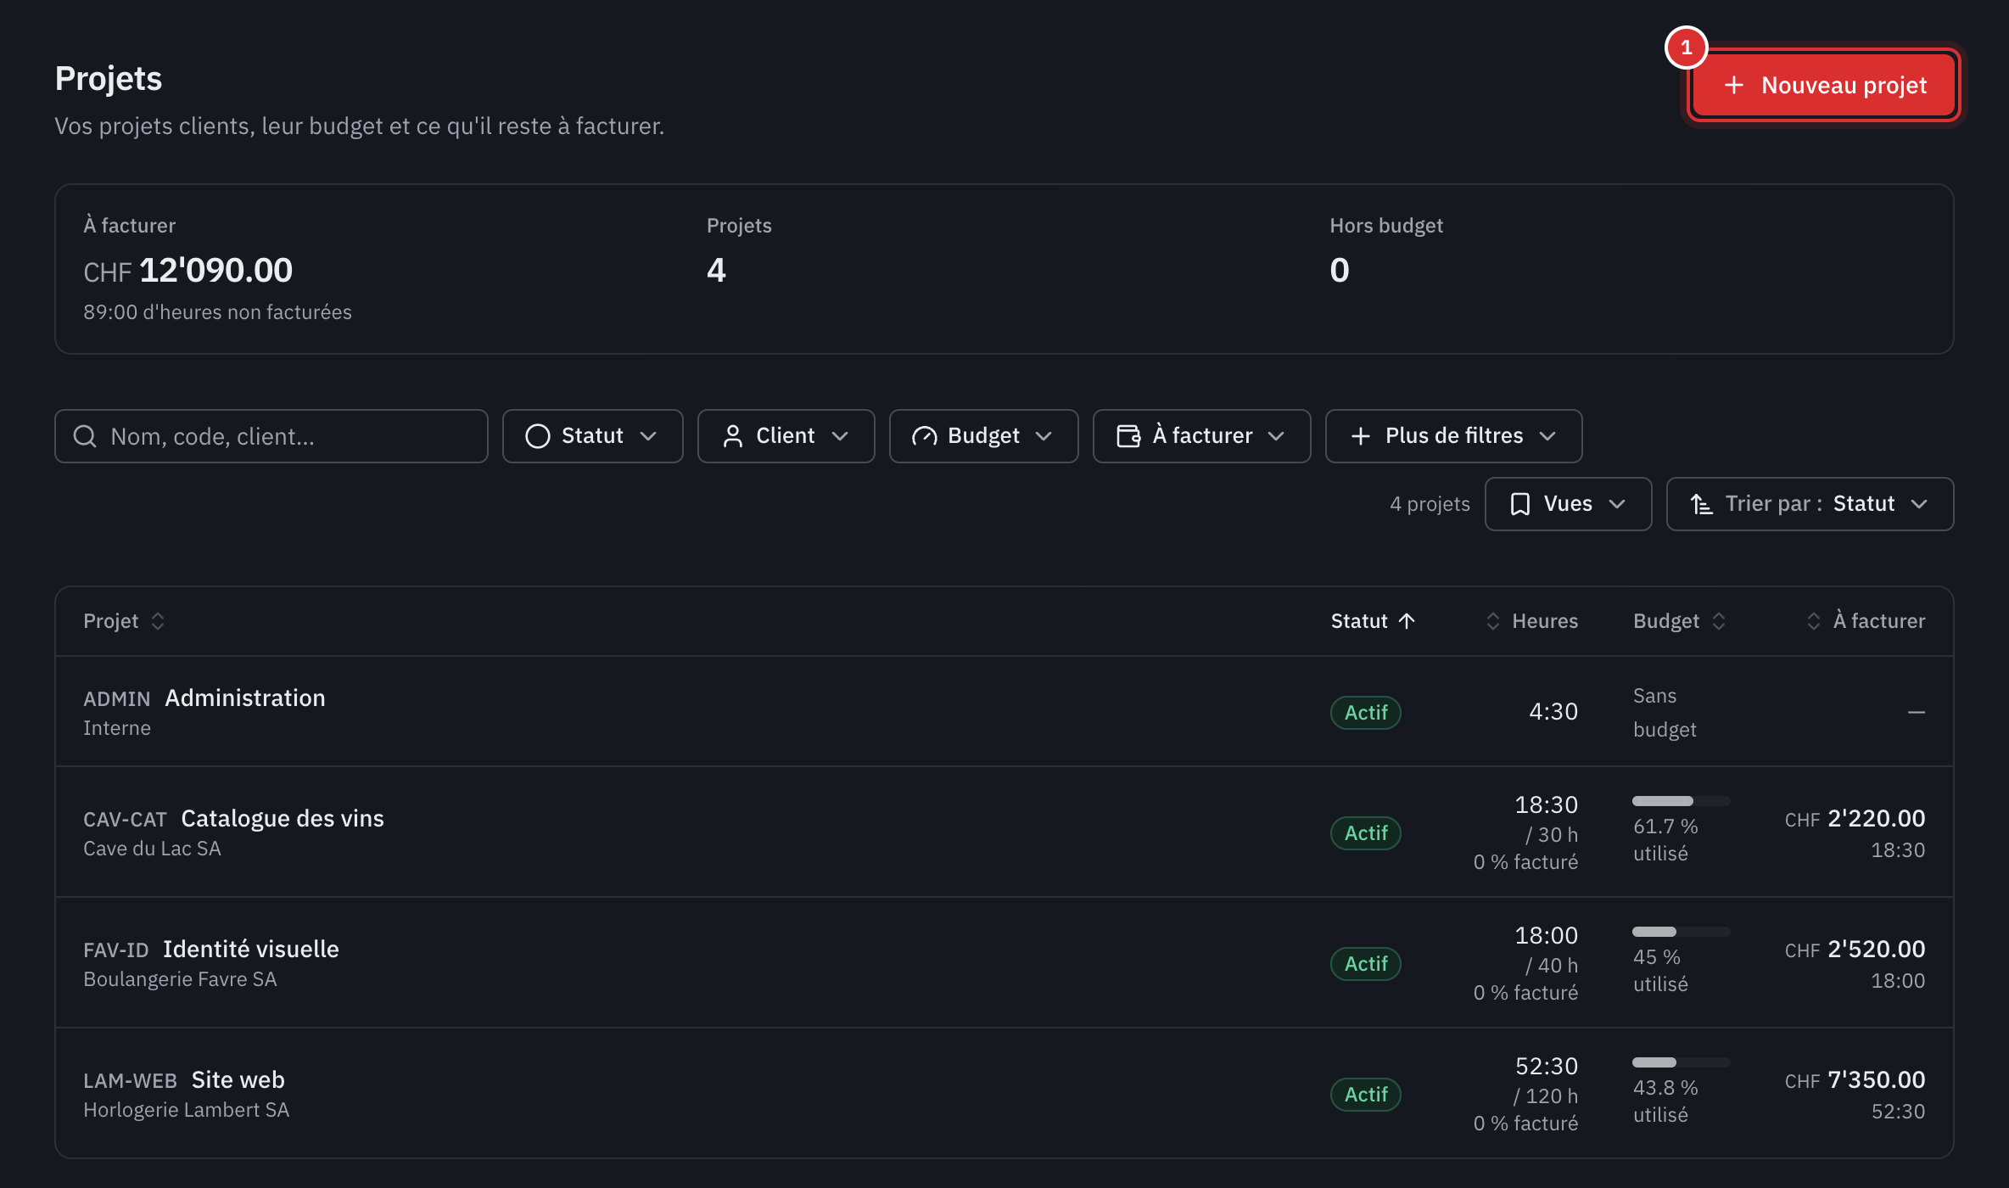2009x1188 pixels.
Task: Toggle sorting on the Heures column header
Action: [x=1531, y=621]
